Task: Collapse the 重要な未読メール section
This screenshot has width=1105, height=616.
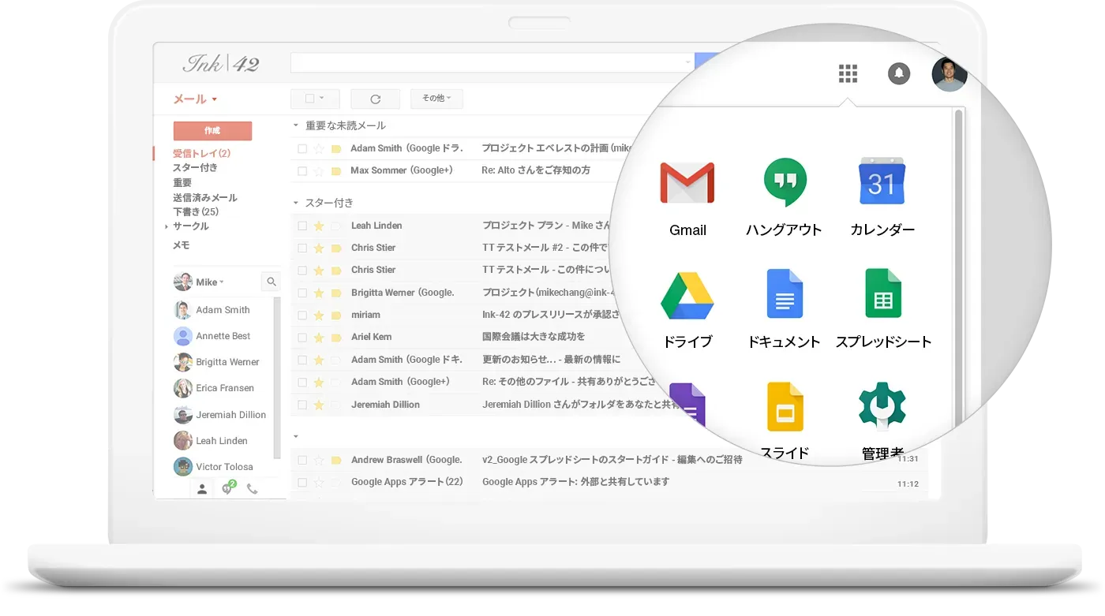Action: click(296, 125)
